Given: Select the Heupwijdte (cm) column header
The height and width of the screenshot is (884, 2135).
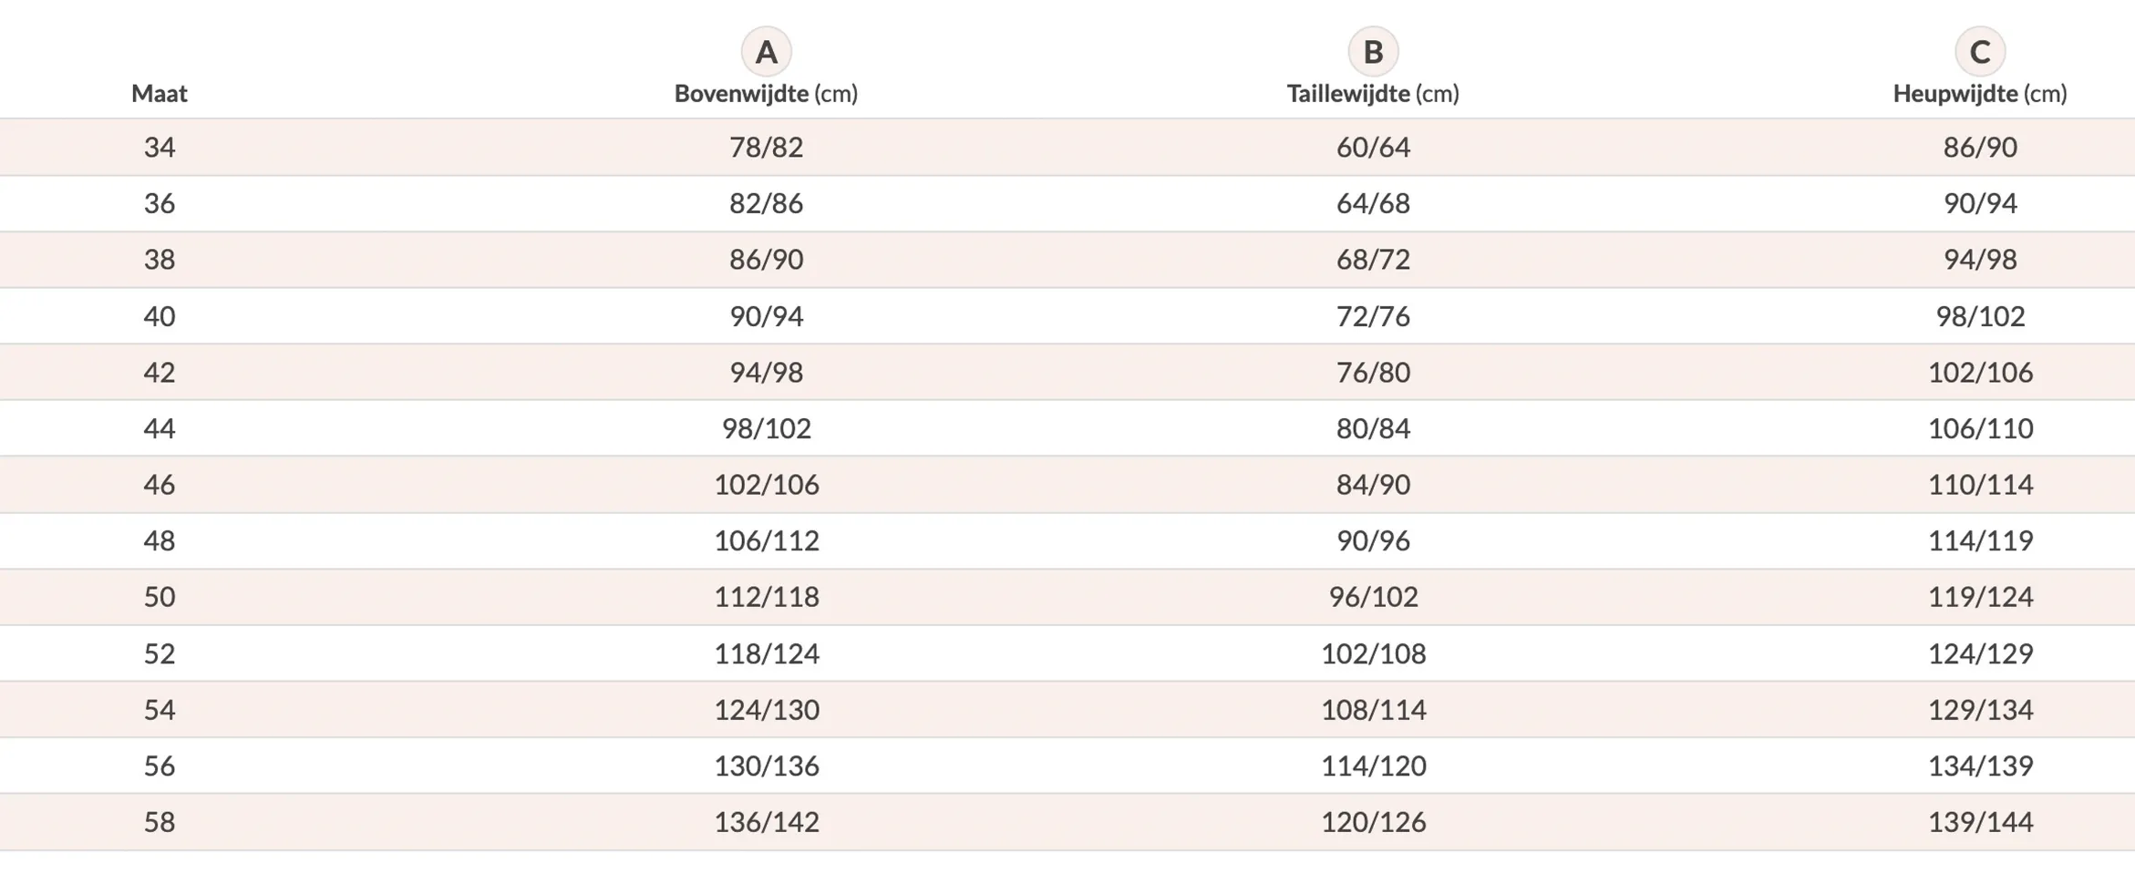Looking at the screenshot, I should [1980, 93].
